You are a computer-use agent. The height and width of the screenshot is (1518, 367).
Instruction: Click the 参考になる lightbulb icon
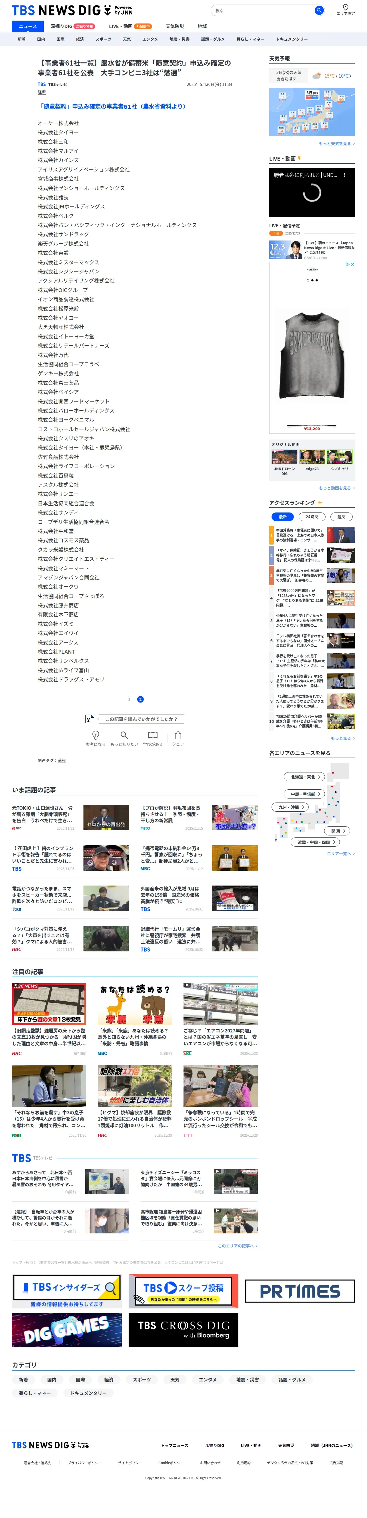pyautogui.click(x=95, y=735)
